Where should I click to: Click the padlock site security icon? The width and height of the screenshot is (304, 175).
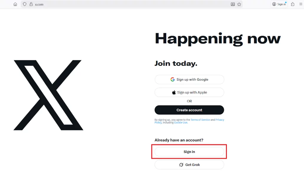[31, 4]
